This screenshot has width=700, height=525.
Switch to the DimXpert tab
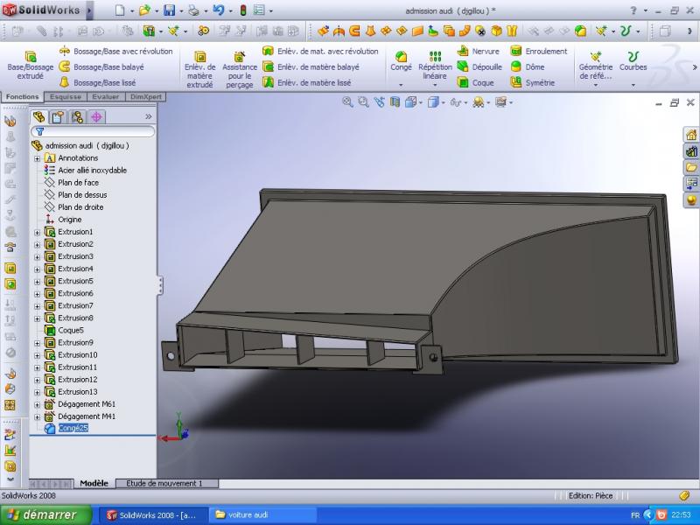tap(146, 97)
